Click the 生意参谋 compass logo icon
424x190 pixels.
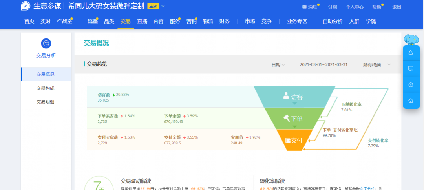(26, 6)
